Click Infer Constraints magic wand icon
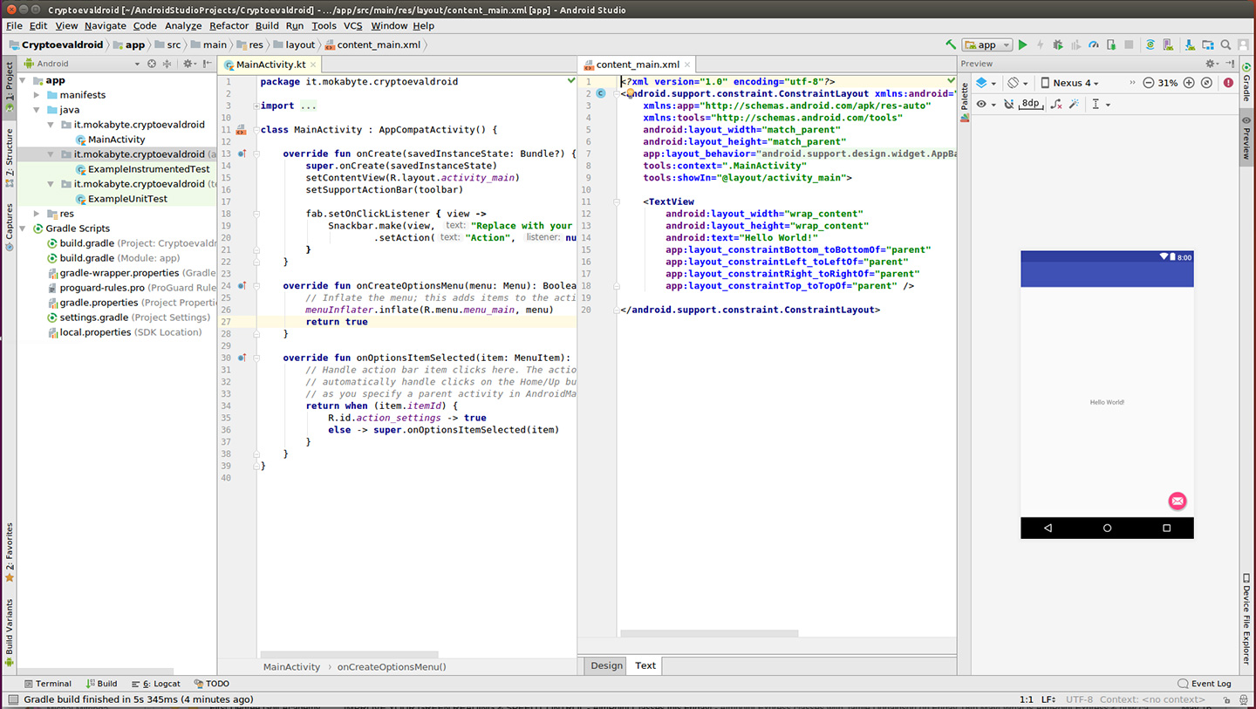Screen dimensions: 1256x709 pyautogui.click(x=1074, y=104)
